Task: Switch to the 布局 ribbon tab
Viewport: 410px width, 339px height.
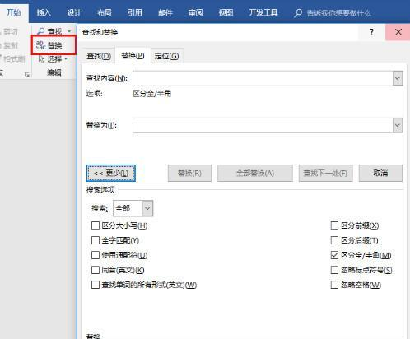Action: click(x=105, y=12)
